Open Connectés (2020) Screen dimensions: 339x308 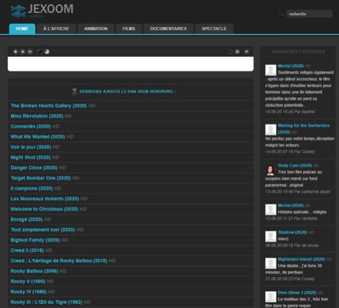pos(31,126)
